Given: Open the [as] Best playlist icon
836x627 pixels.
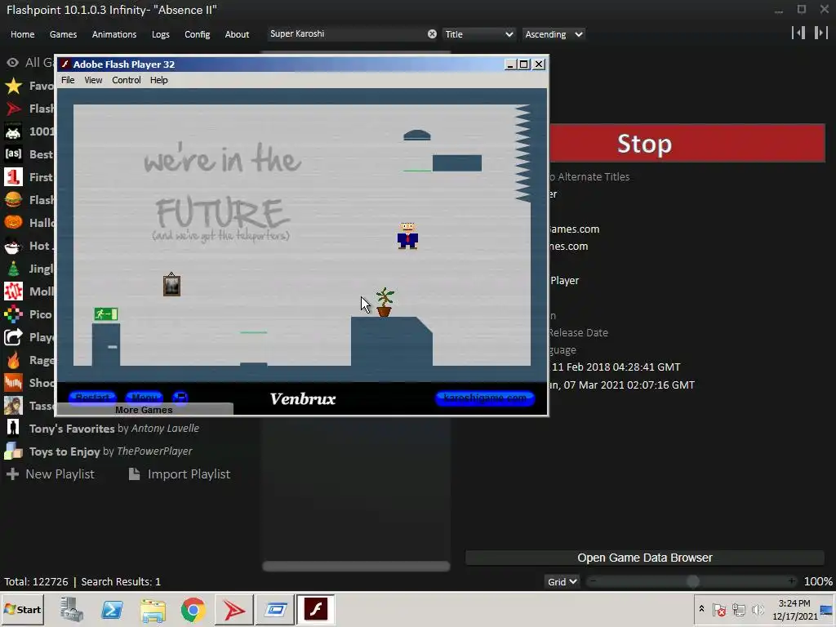Looking at the screenshot, I should point(13,154).
